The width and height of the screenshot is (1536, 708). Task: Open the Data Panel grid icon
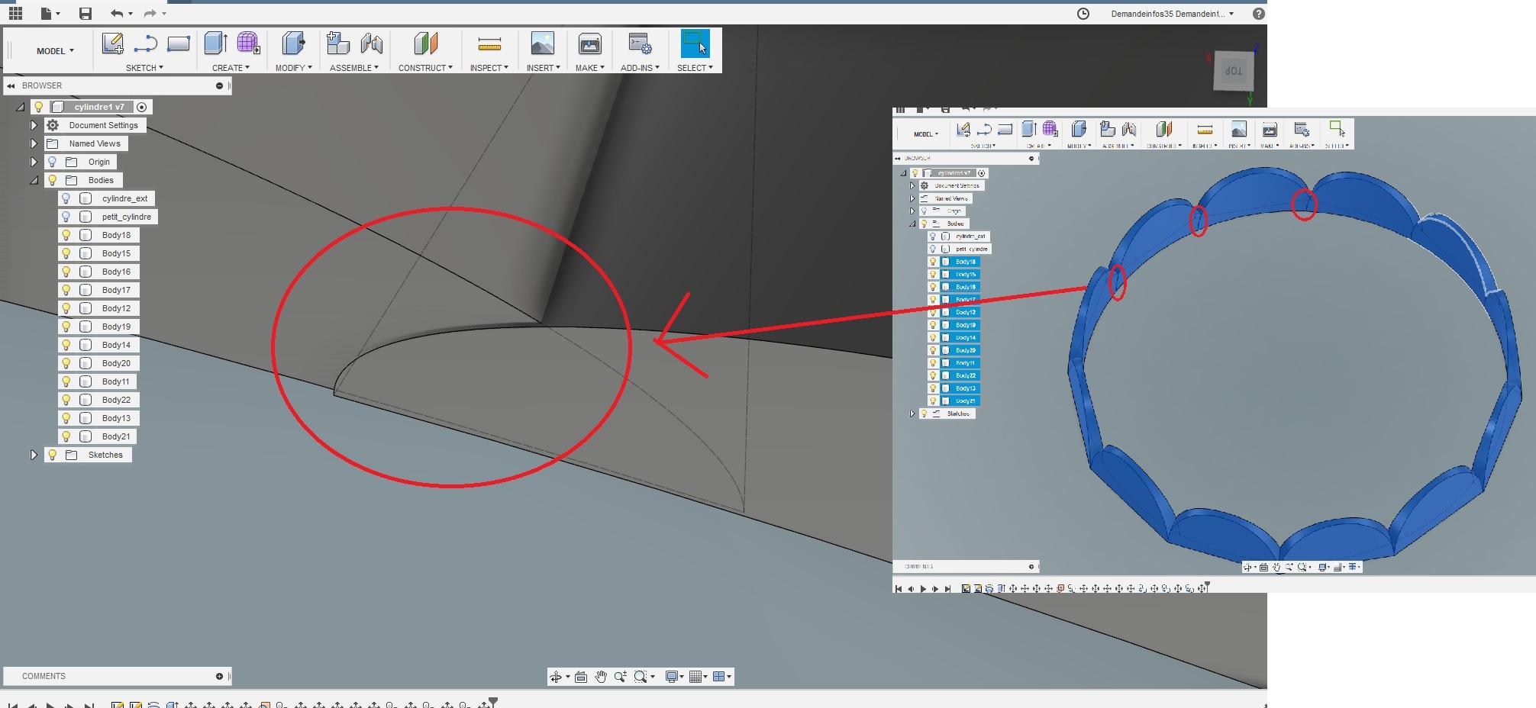coord(15,14)
